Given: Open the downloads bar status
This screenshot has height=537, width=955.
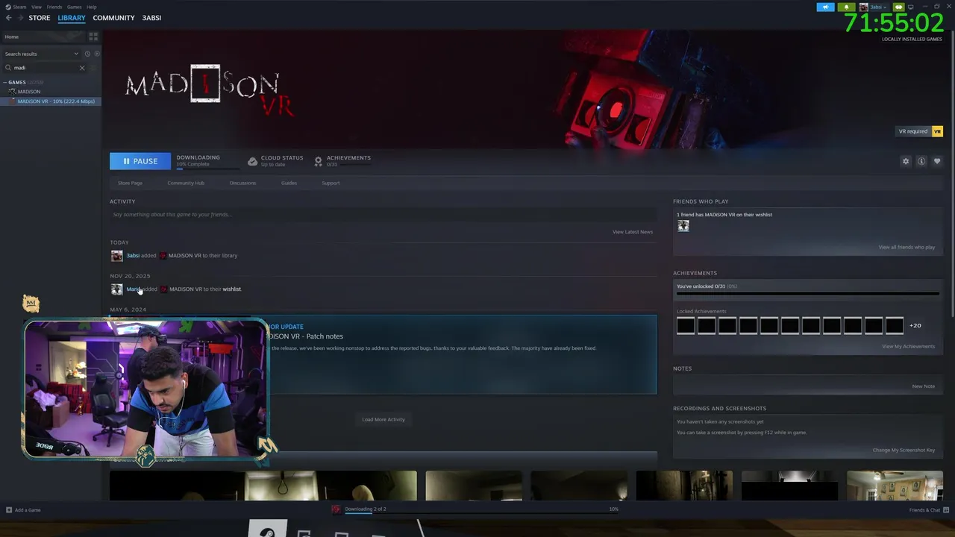Looking at the screenshot, I should coord(475,510).
